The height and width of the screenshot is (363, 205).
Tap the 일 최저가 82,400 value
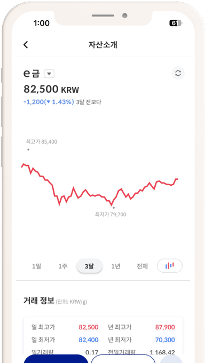tap(89, 340)
